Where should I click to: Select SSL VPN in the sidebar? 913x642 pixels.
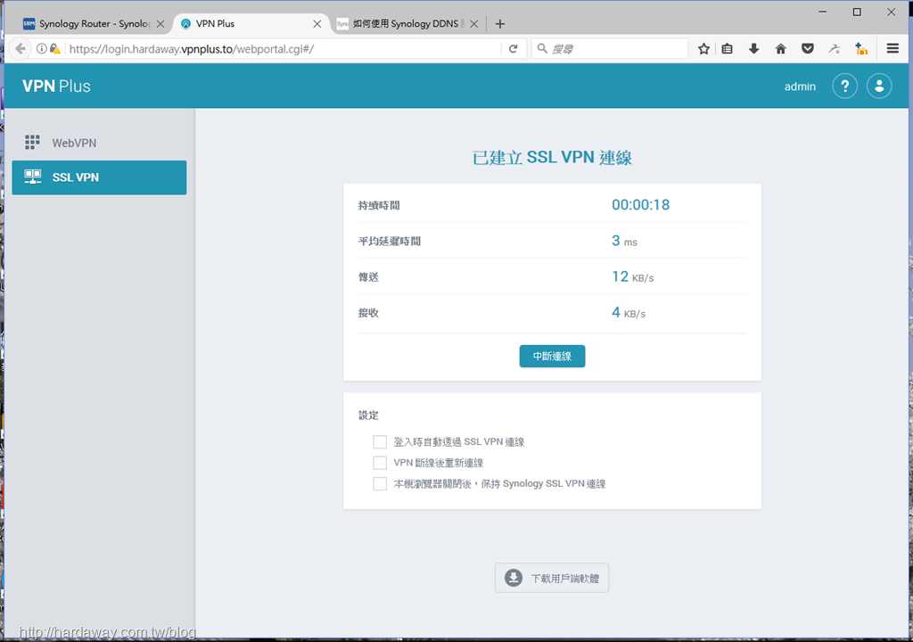(x=99, y=177)
